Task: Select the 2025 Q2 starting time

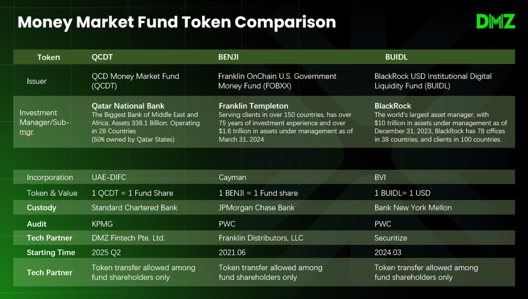Action: click(x=106, y=253)
